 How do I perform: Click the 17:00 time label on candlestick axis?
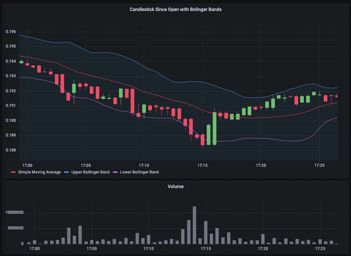27,165
